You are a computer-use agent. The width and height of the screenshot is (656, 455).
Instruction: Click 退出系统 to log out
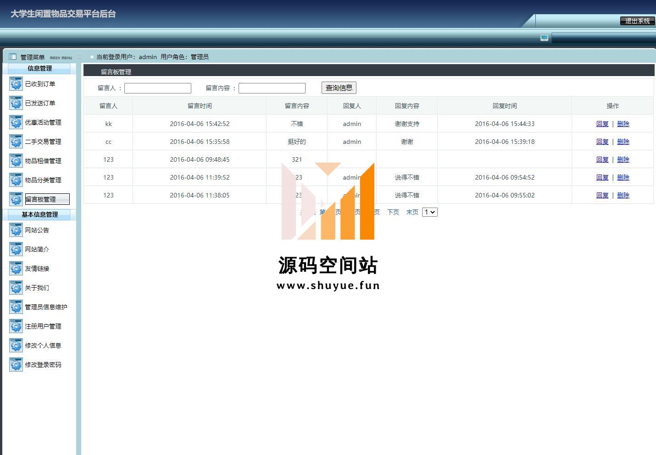tap(637, 21)
